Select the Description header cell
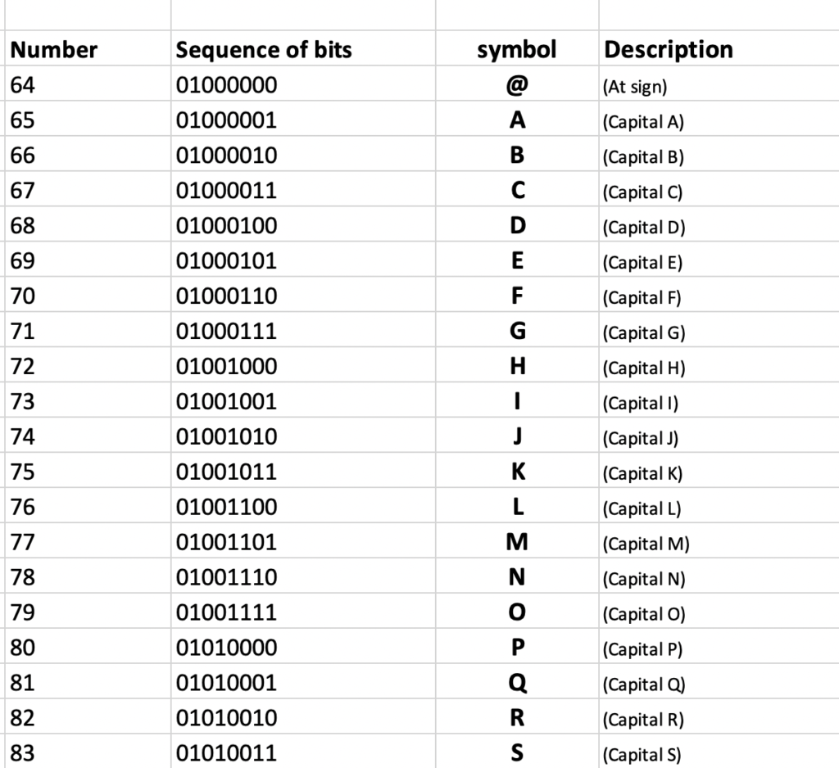 tap(669, 50)
